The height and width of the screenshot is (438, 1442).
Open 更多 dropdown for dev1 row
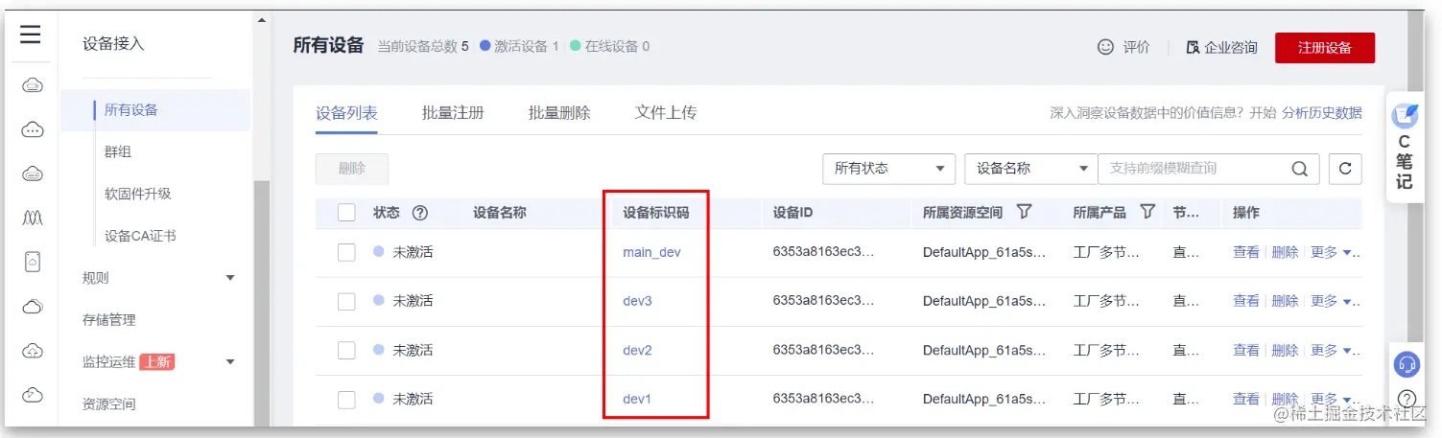coord(1334,399)
